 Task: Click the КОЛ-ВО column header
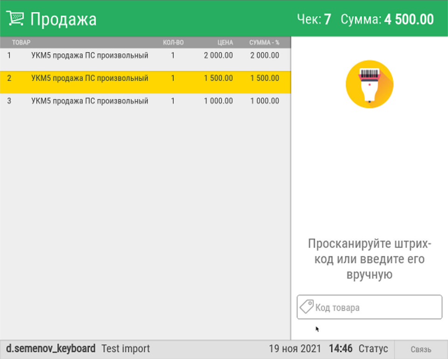tap(173, 43)
